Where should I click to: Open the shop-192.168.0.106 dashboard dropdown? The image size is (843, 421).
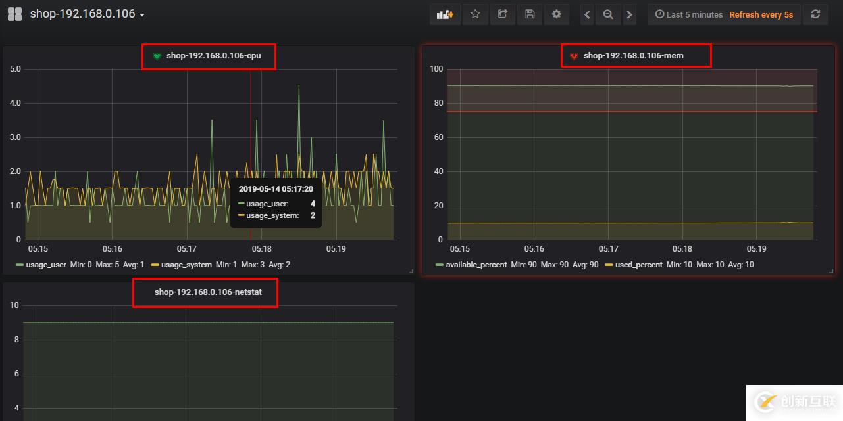click(87, 14)
